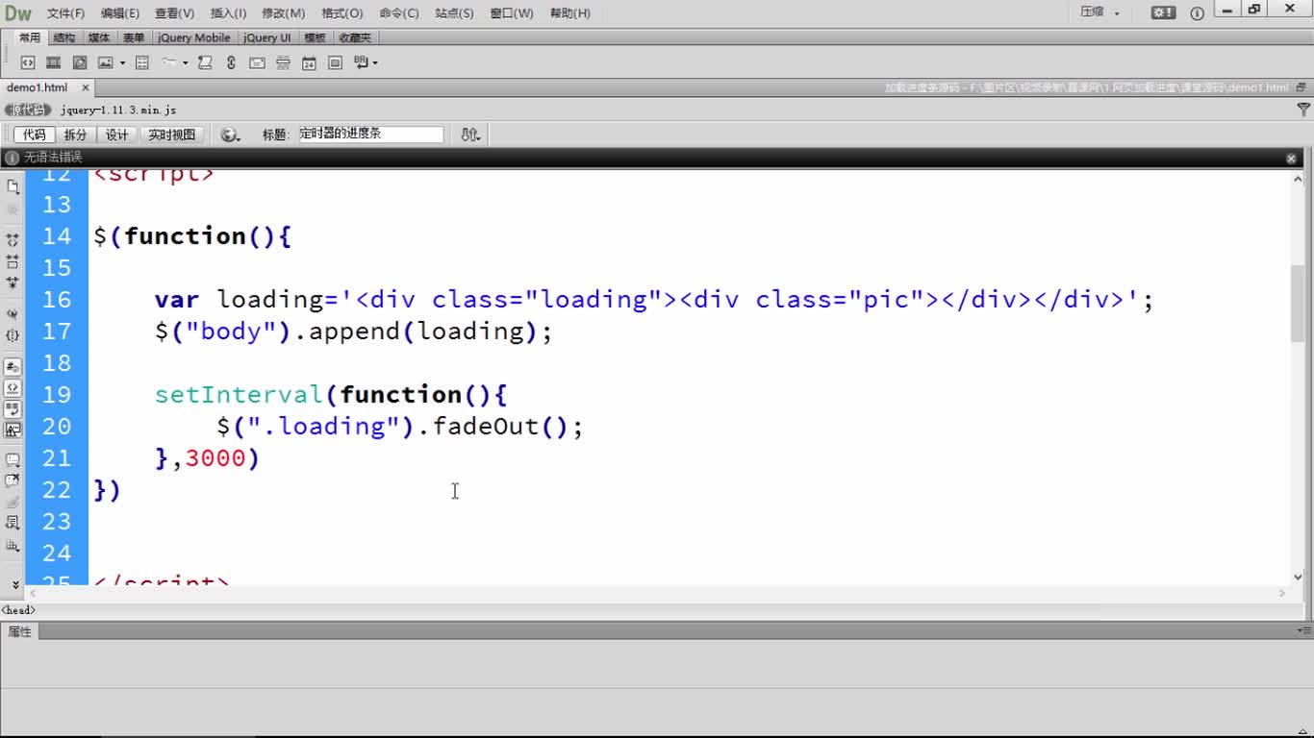The width and height of the screenshot is (1314, 738).
Task: Expand more coding toolbar icons chevron
Action: tap(14, 584)
